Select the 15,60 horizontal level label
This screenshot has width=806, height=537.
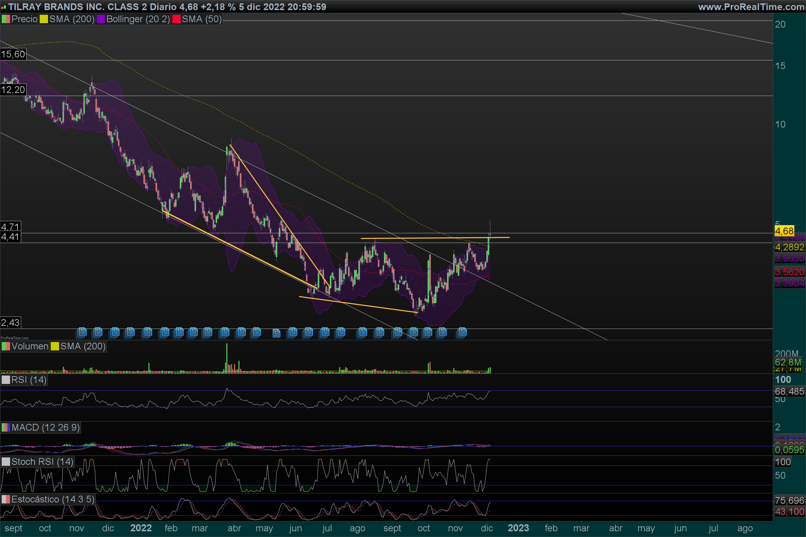coord(13,54)
